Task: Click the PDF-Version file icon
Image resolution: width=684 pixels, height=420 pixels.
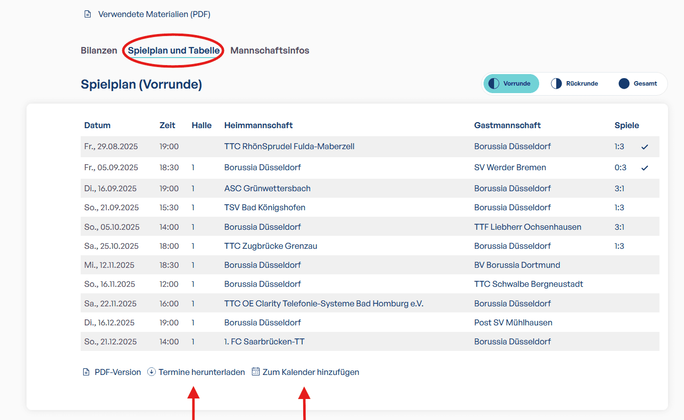Action: click(86, 372)
